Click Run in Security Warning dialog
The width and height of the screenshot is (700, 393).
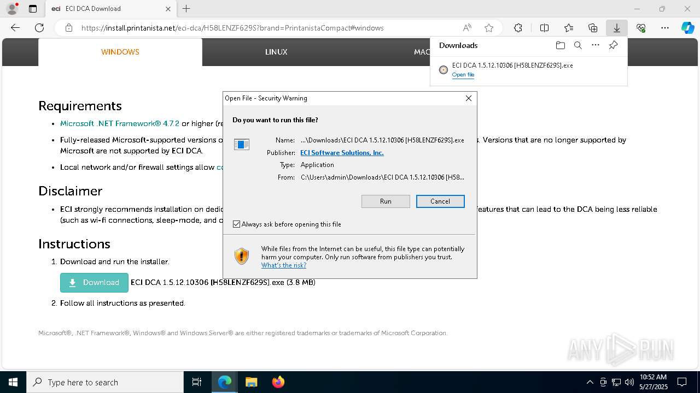pyautogui.click(x=386, y=201)
